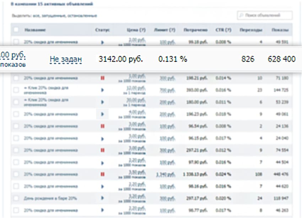Click the play status icon in the 196.23 руб. row

click(x=102, y=114)
